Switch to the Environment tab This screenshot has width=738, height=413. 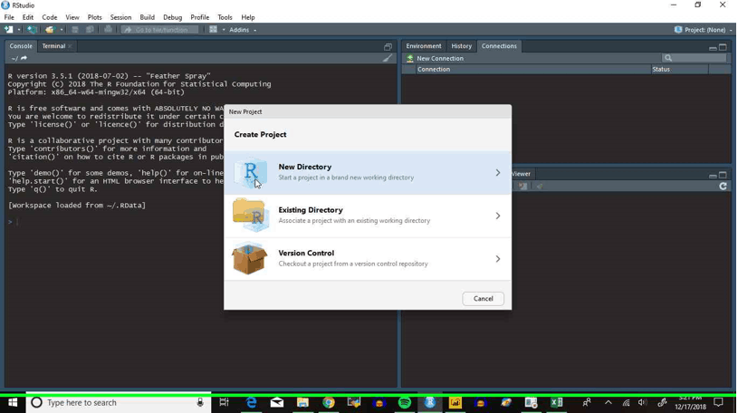click(x=424, y=46)
